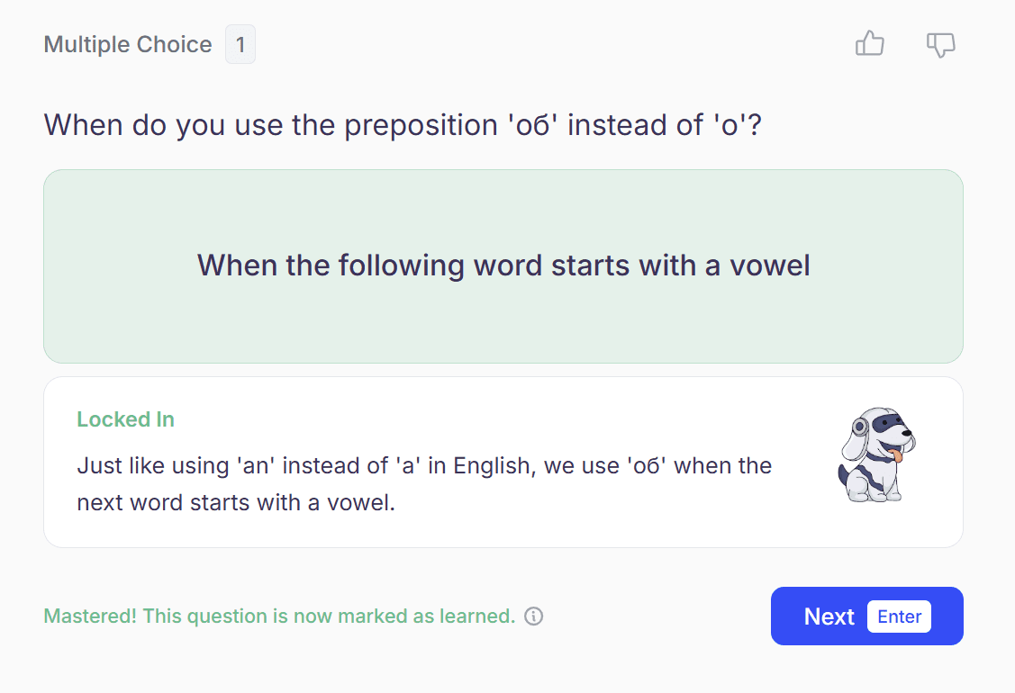The height and width of the screenshot is (693, 1015).
Task: Click the 'Multiple Choice' question type label
Action: (x=128, y=45)
